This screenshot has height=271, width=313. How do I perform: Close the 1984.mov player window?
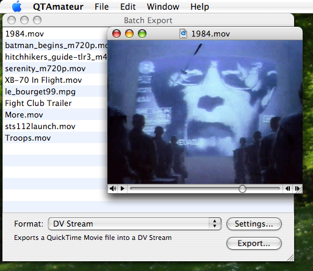pos(117,33)
